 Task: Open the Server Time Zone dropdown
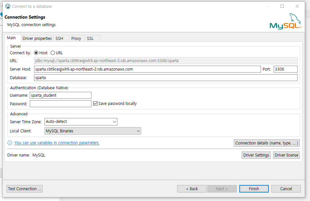tap(81, 122)
